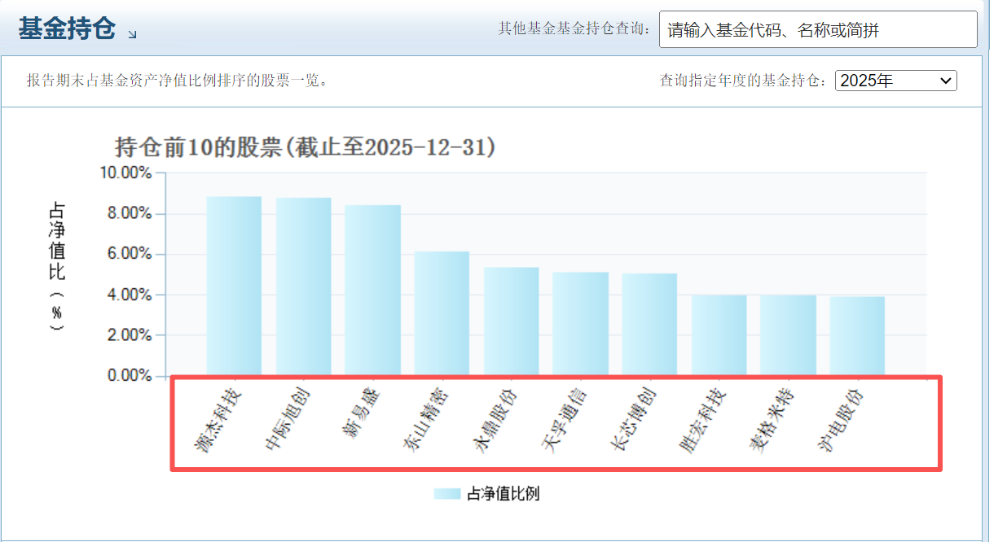This screenshot has width=1007, height=542.
Task: Click the 4.00% y-axis tick label
Action: click(x=129, y=295)
